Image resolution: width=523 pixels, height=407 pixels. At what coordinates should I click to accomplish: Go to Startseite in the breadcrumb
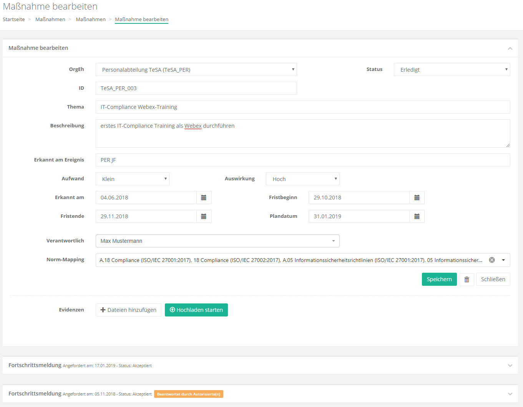tap(14, 19)
